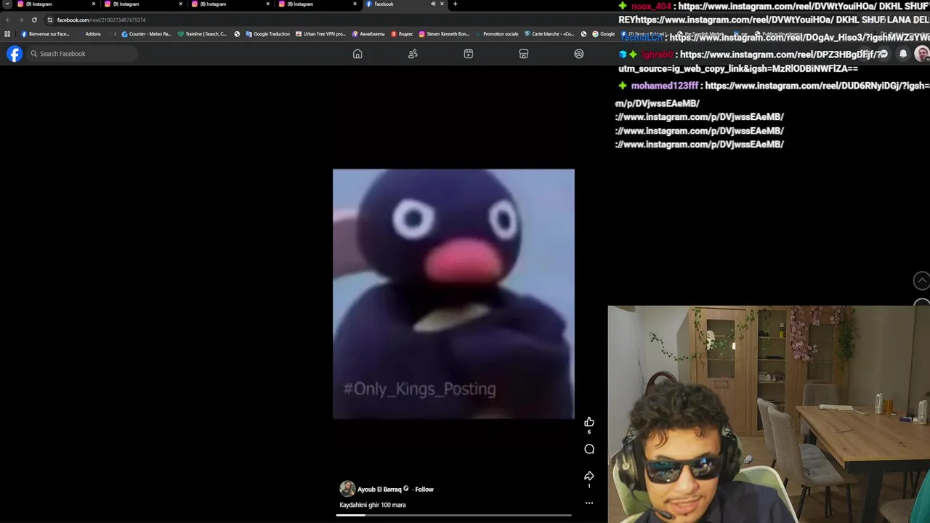Open the Messenger icon
The height and width of the screenshot is (523, 930).
pos(883,54)
